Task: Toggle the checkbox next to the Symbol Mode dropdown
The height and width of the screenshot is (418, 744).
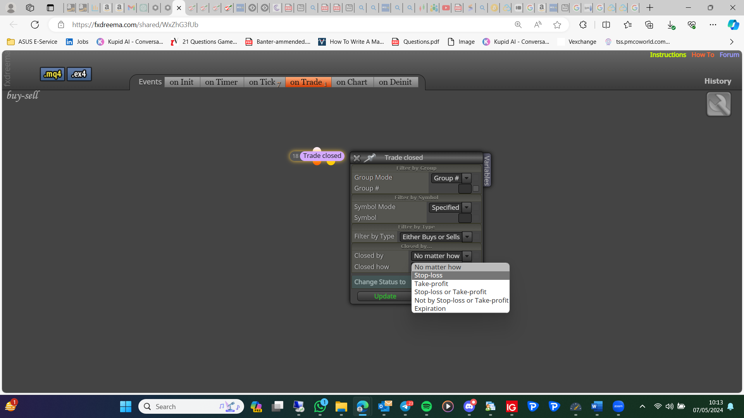Action: (x=476, y=207)
